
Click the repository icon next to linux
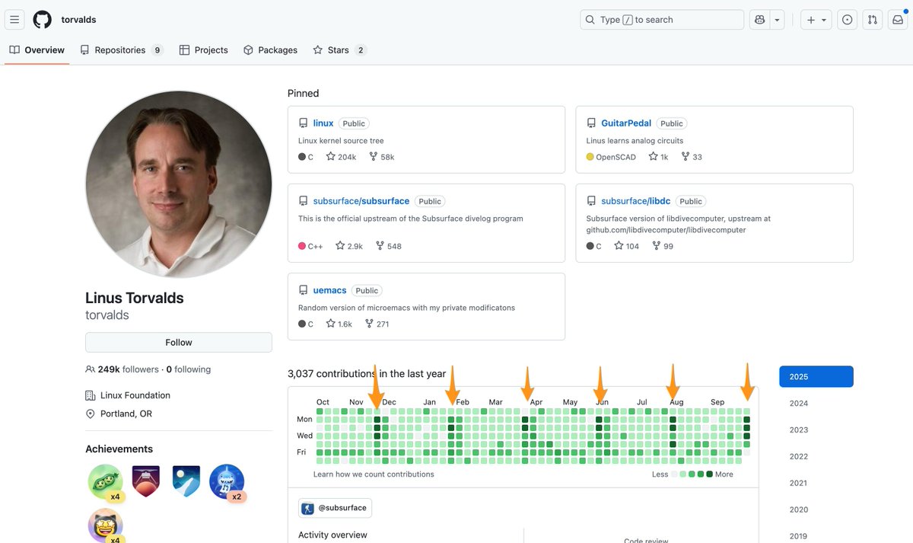[x=304, y=123]
